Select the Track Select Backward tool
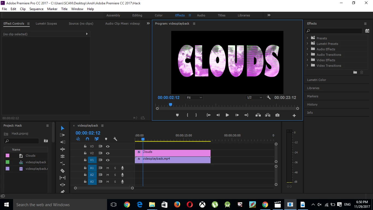This screenshot has height=210, width=373. click(63, 142)
